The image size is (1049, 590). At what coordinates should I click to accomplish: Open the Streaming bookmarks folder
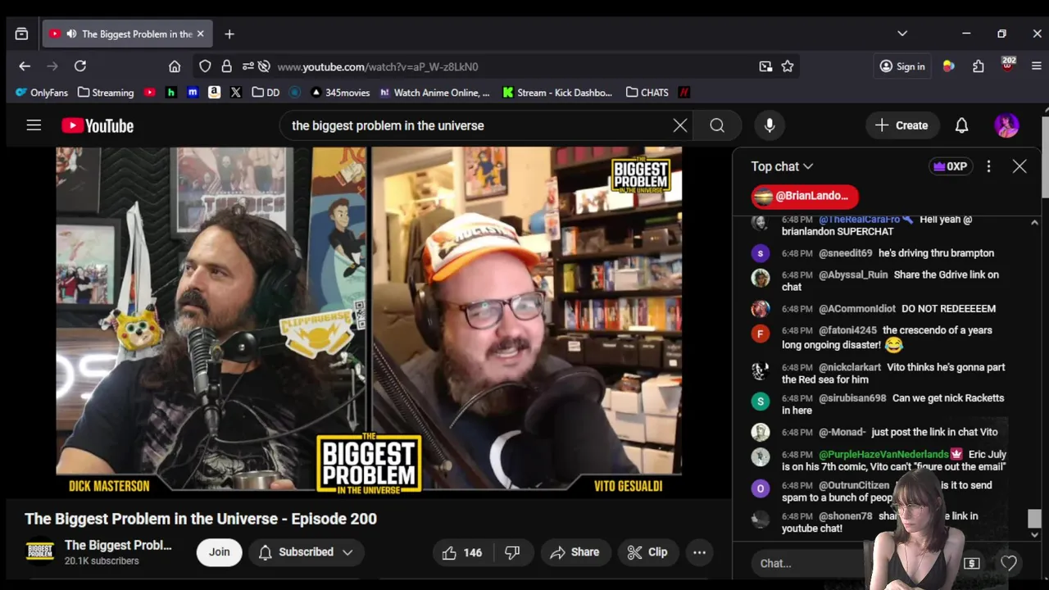[x=106, y=93]
